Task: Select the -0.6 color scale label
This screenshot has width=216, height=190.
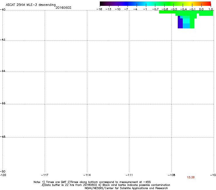Action: [165, 9]
